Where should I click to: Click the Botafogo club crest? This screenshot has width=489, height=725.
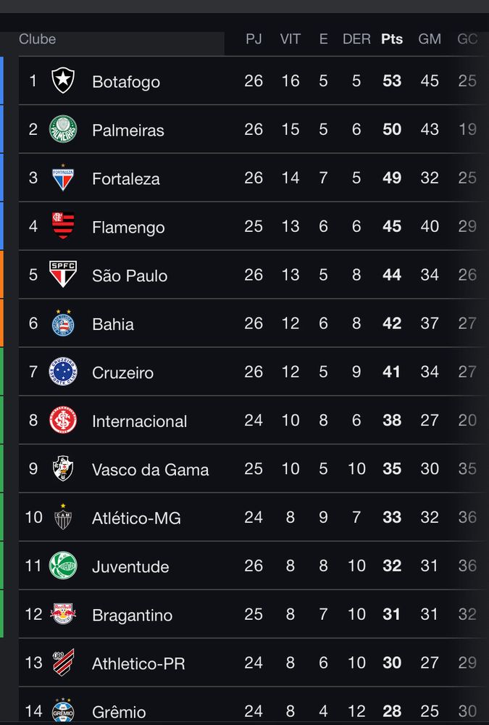pyautogui.click(x=63, y=80)
